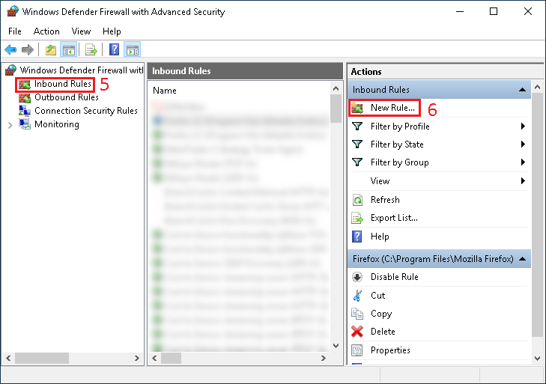Open the View submenu arrow in Actions
546x384 pixels.
[523, 180]
